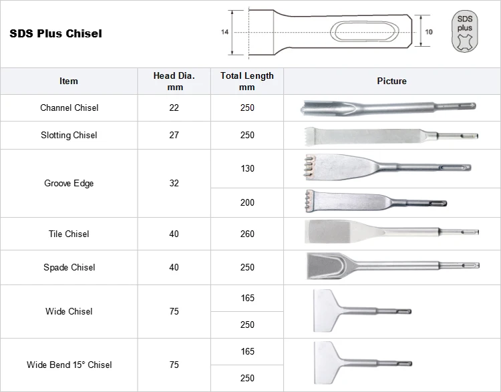Click the Groove Edge item name
Image resolution: width=501 pixels, height=392 pixels.
pyautogui.click(x=69, y=184)
